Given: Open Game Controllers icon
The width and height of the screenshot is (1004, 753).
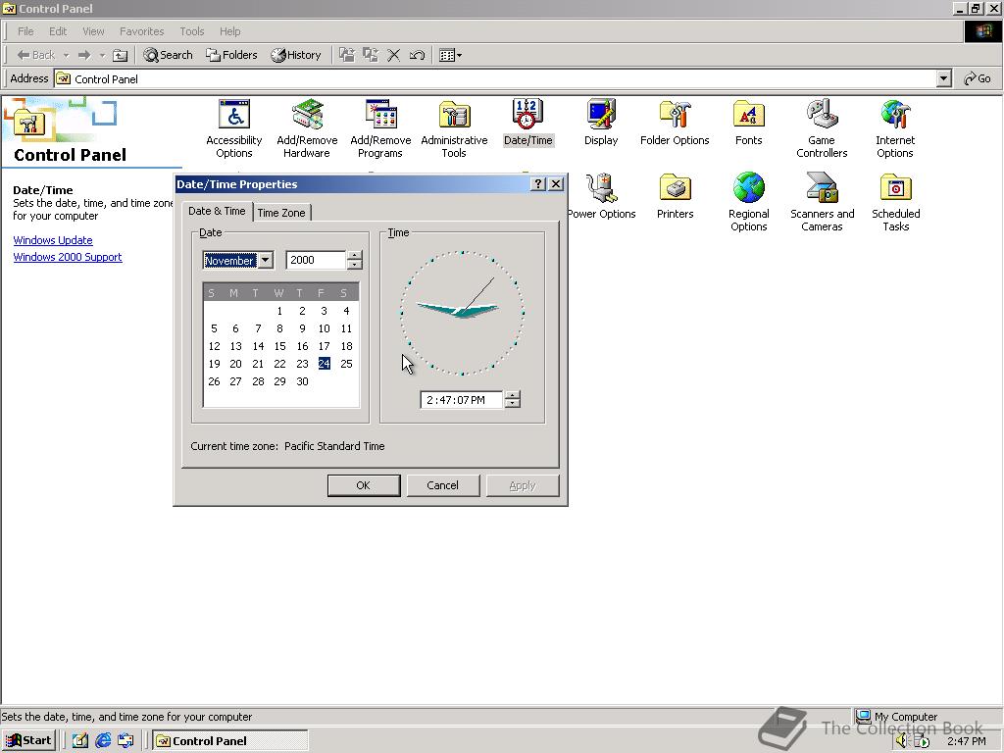Looking at the screenshot, I should point(822,128).
